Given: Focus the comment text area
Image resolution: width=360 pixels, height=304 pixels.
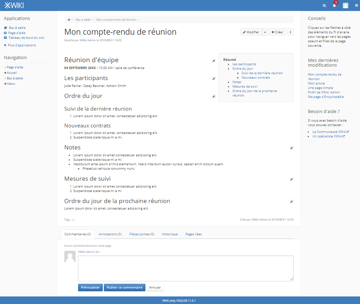Looking at the screenshot, I should click(186, 268).
